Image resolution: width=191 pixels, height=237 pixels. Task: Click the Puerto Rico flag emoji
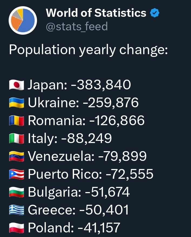tap(16, 174)
